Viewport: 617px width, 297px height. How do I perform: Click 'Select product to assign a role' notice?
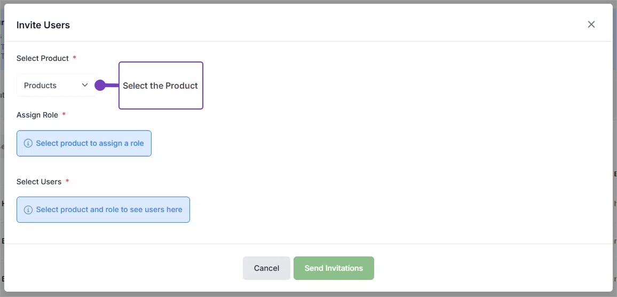[x=90, y=143]
